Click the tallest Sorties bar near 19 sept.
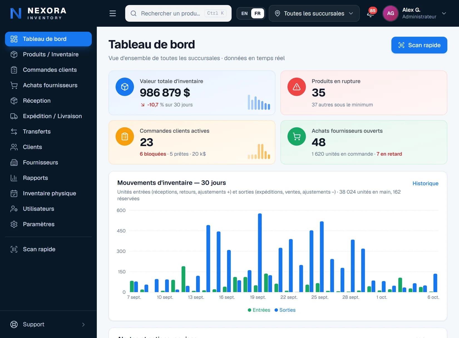459x338 pixels. click(260, 253)
